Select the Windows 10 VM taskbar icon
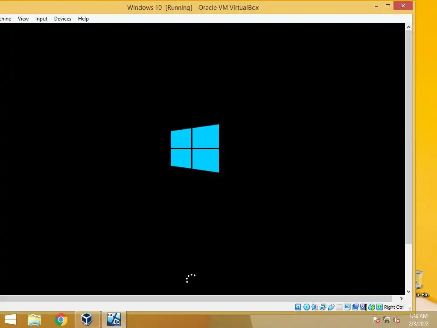Viewport: 437px width, 328px height. (x=114, y=319)
